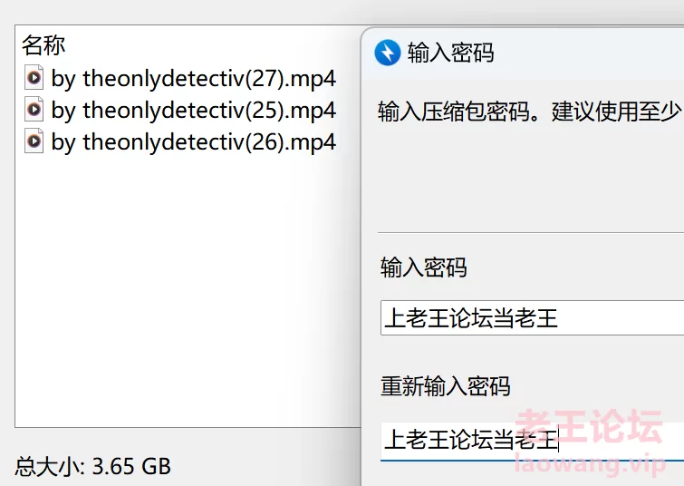Click the video icon of theonlydetectiv(27).mp4
This screenshot has height=486, width=684.
[34, 78]
